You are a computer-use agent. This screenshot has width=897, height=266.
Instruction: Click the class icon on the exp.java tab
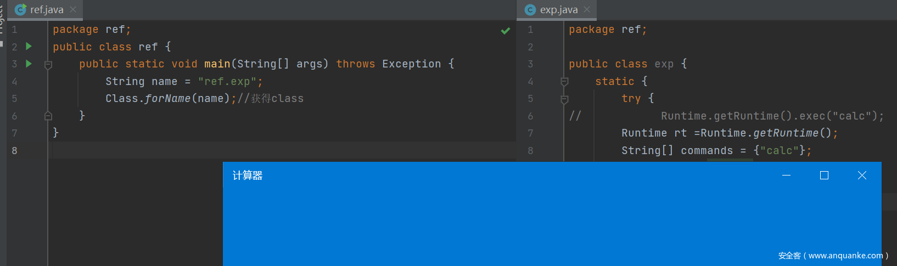coord(530,9)
